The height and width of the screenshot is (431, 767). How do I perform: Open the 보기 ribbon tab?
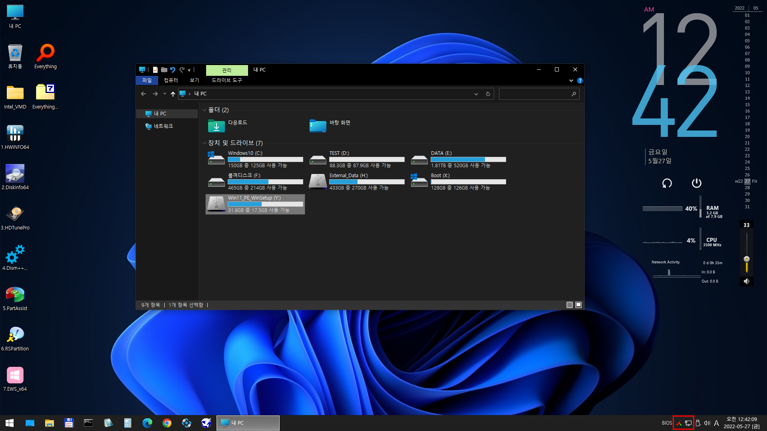point(194,81)
